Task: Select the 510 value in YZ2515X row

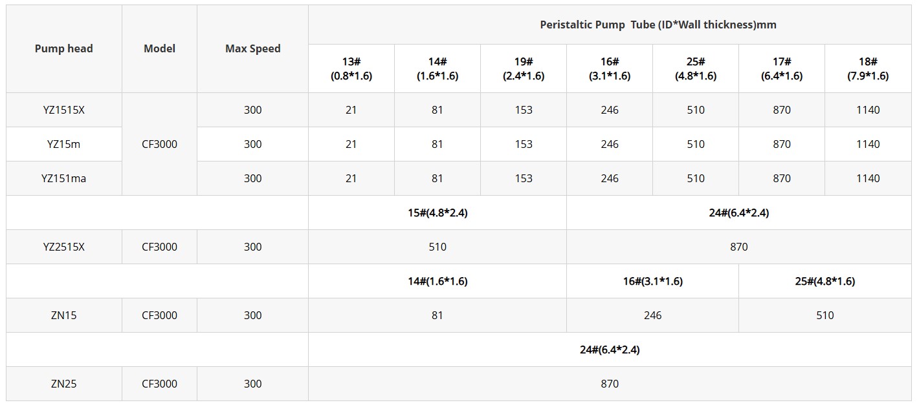Action: coord(437,247)
